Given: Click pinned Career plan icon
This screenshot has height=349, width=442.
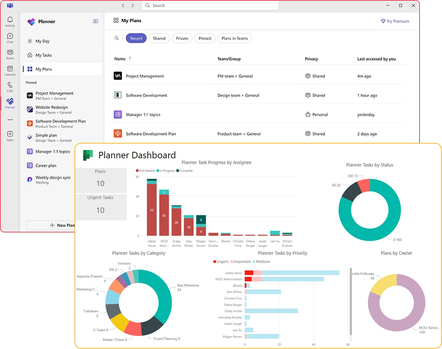Looking at the screenshot, I should pyautogui.click(x=30, y=166).
